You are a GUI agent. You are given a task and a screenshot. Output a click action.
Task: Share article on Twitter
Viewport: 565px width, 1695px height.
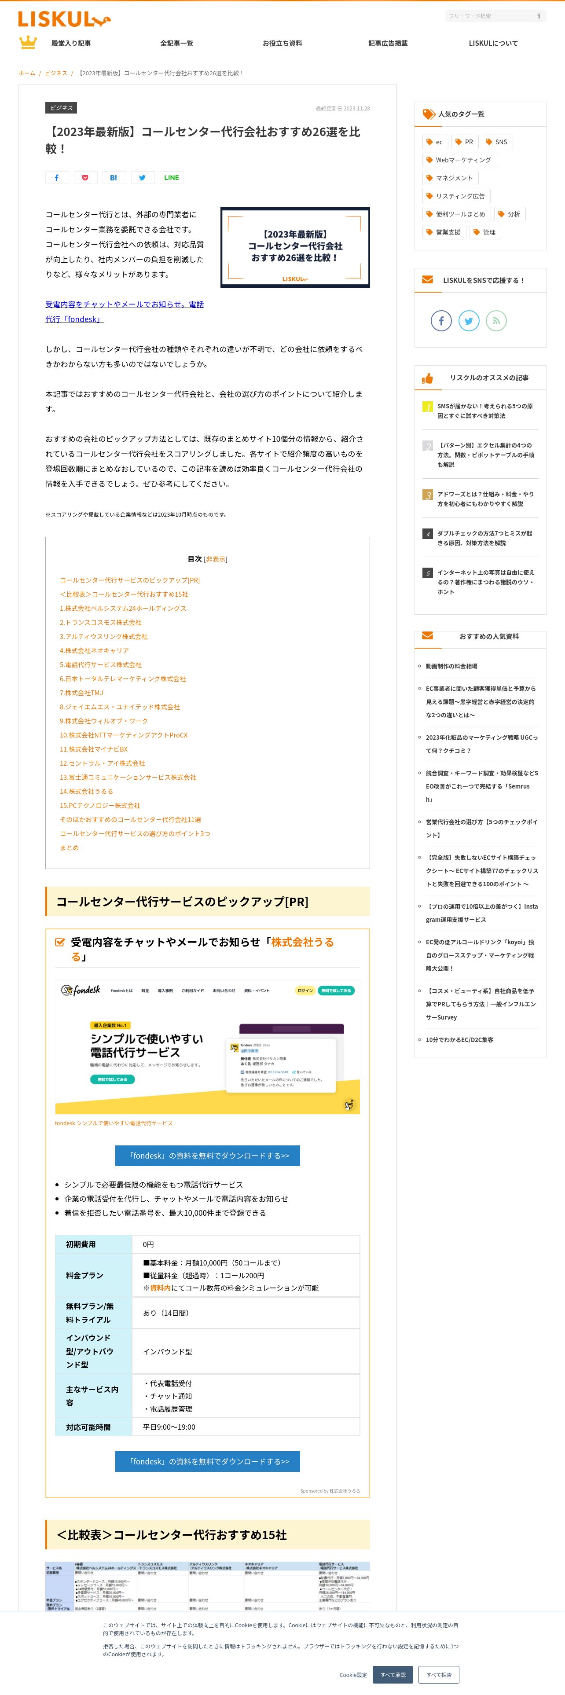(x=142, y=178)
